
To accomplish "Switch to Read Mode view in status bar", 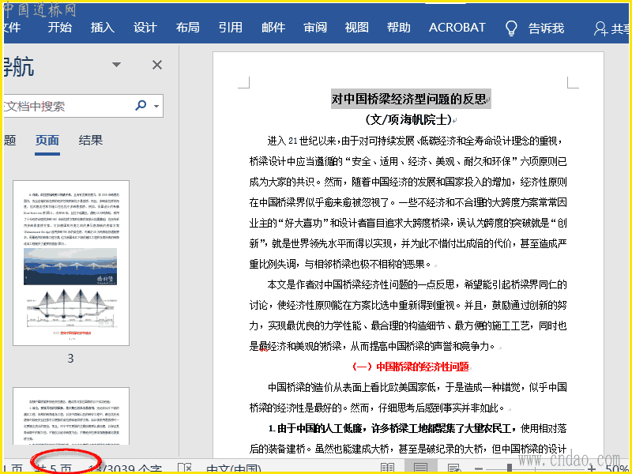I will (387, 468).
